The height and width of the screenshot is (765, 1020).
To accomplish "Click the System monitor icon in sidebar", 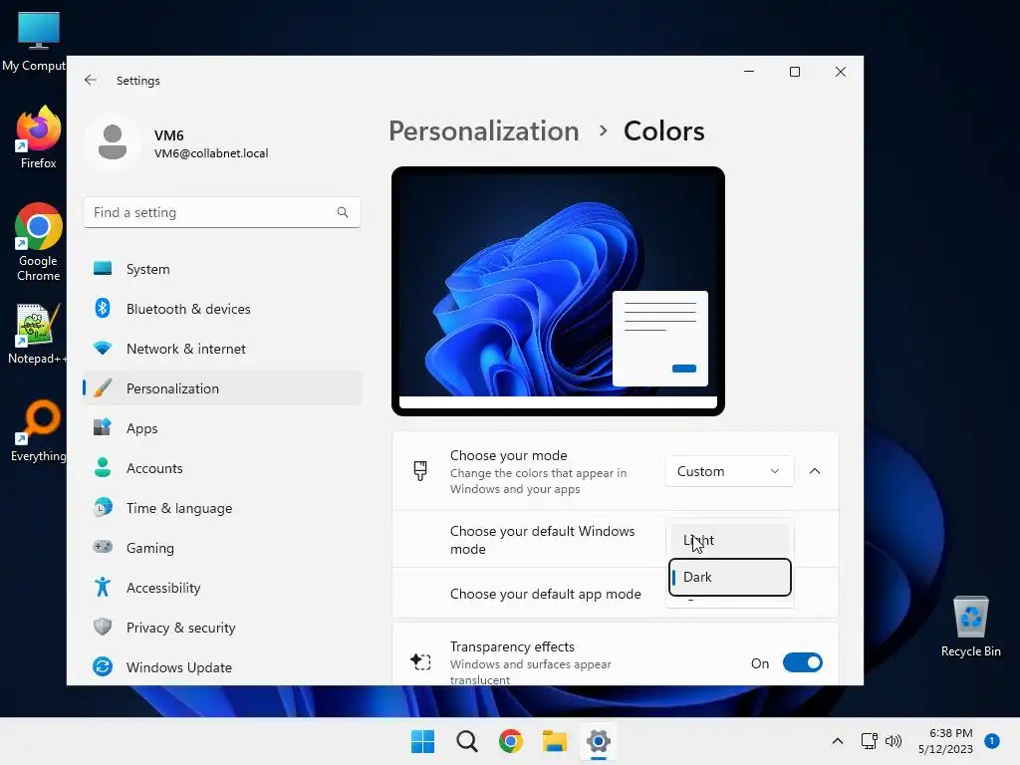I will tap(103, 268).
